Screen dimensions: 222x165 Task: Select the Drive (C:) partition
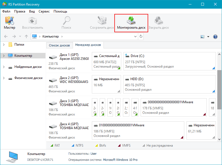[x=170, y=61]
